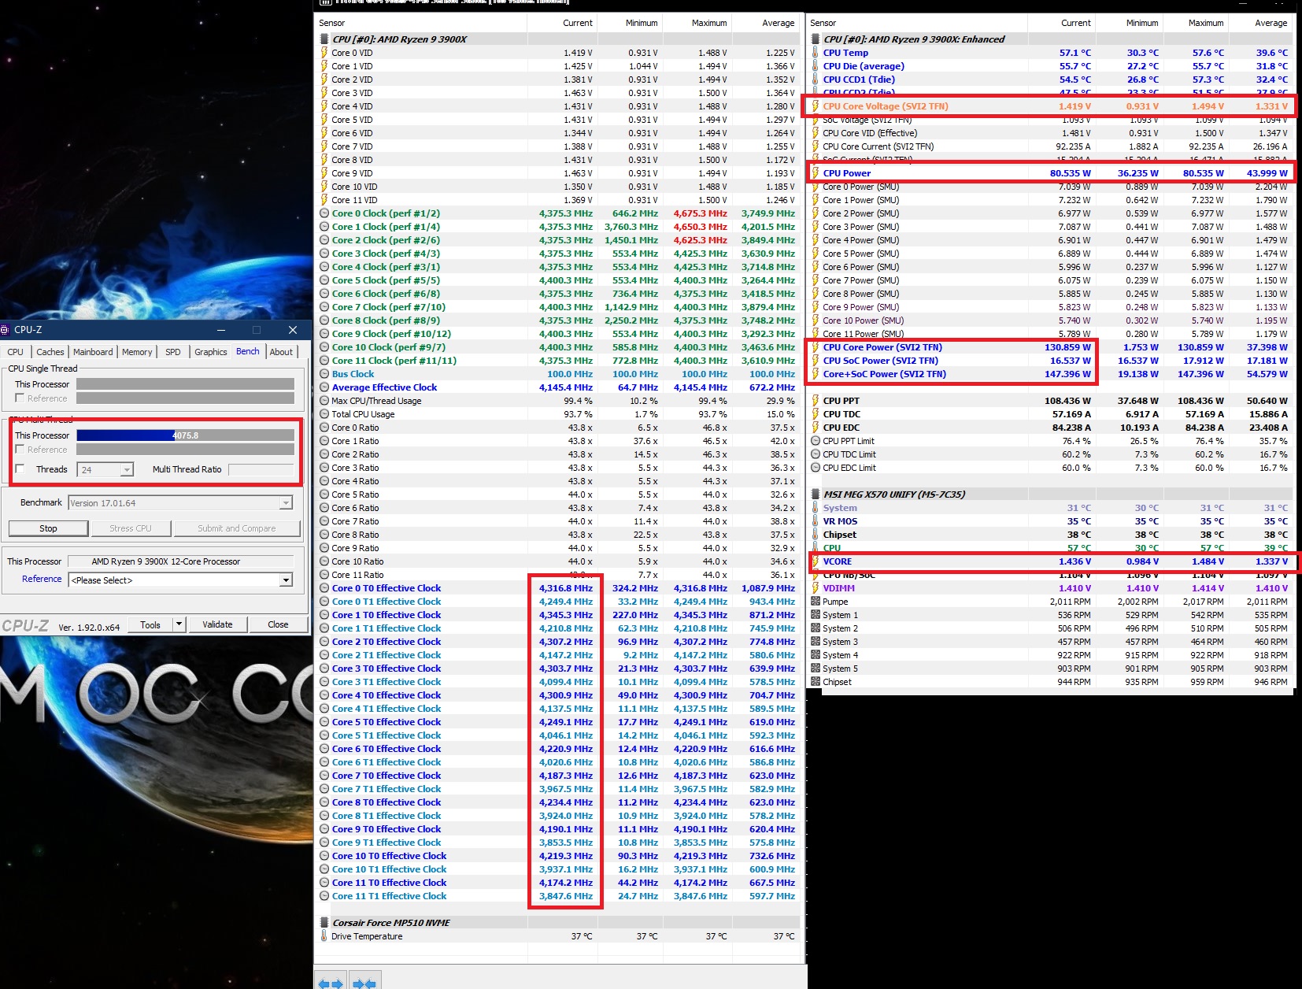Click the Maximum column header in left HWiNFO panel
This screenshot has height=989, width=1302.
click(698, 23)
